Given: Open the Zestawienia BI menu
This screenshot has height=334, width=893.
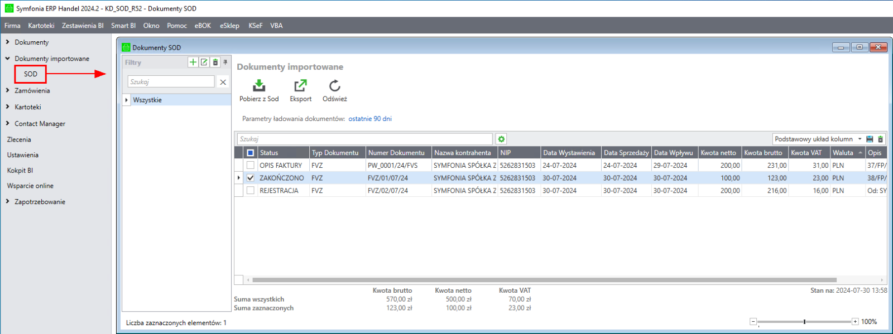Looking at the screenshot, I should coord(83,26).
